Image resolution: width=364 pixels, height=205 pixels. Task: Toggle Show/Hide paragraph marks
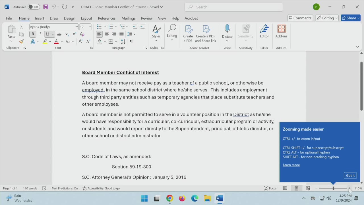pos(131,42)
